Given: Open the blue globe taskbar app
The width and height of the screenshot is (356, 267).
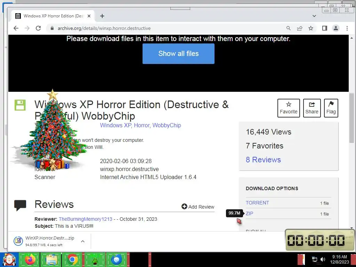Looking at the screenshot, I should pos(116,259).
